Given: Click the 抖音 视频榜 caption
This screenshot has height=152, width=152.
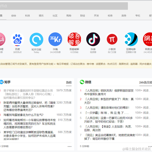Looking at the screenshot, I should coord(93,52).
